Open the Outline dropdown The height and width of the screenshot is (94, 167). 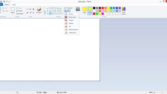pos(69,8)
